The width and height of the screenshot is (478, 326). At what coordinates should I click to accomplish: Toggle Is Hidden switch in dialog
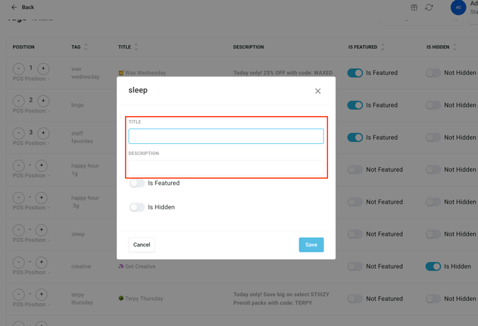pos(137,207)
